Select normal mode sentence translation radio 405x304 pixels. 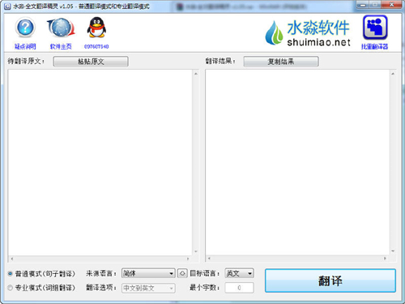coord(10,274)
